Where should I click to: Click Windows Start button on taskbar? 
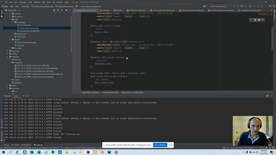(3, 152)
